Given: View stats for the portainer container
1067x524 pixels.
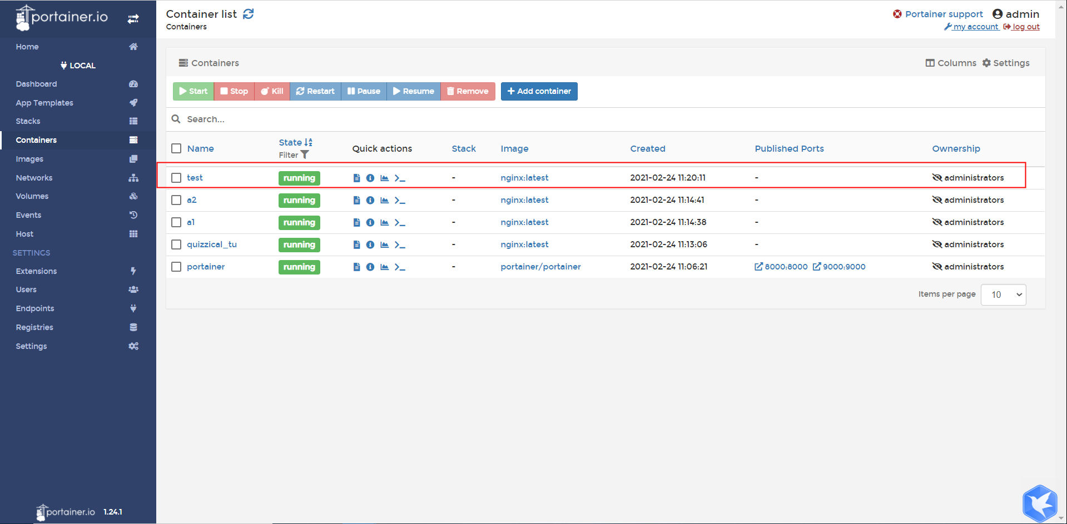Looking at the screenshot, I should pos(384,267).
